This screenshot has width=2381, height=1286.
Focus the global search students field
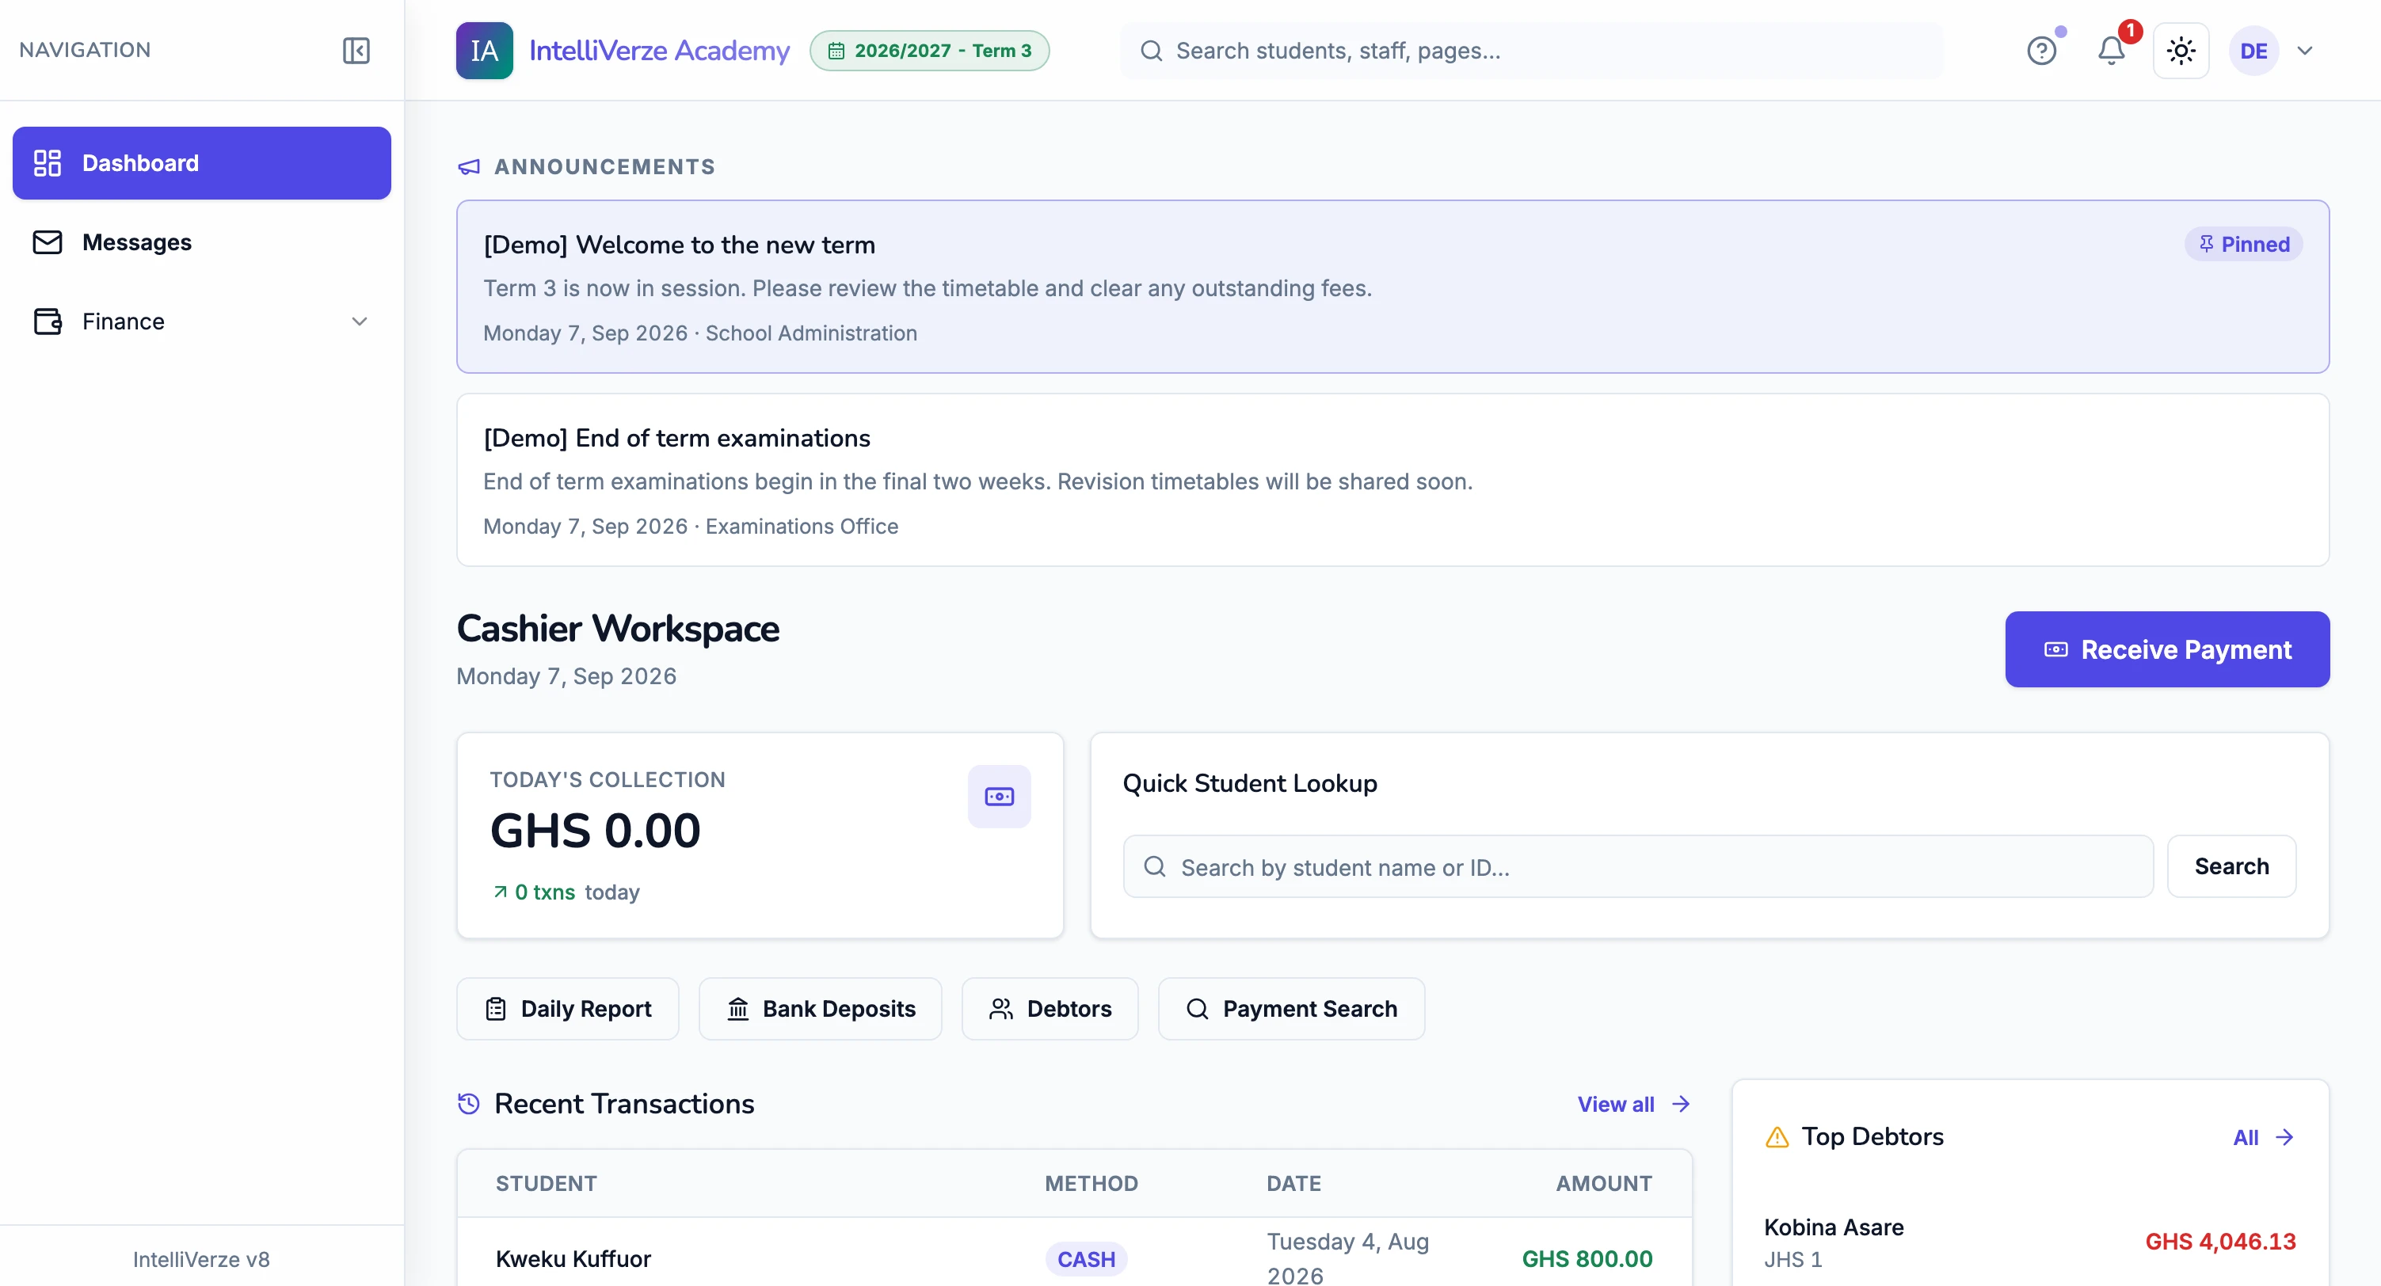[1532, 50]
